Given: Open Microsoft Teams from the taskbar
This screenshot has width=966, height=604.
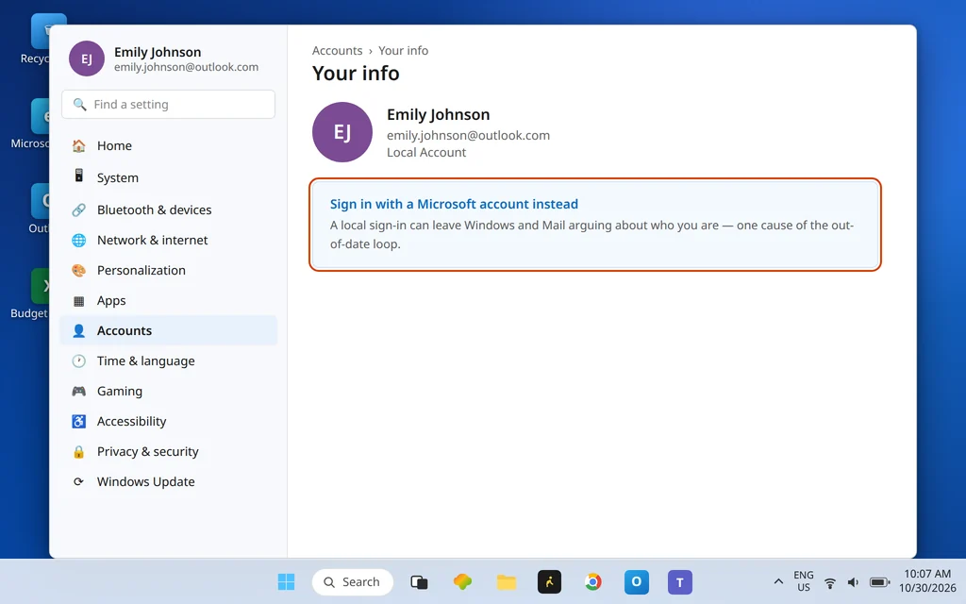Looking at the screenshot, I should tap(679, 581).
